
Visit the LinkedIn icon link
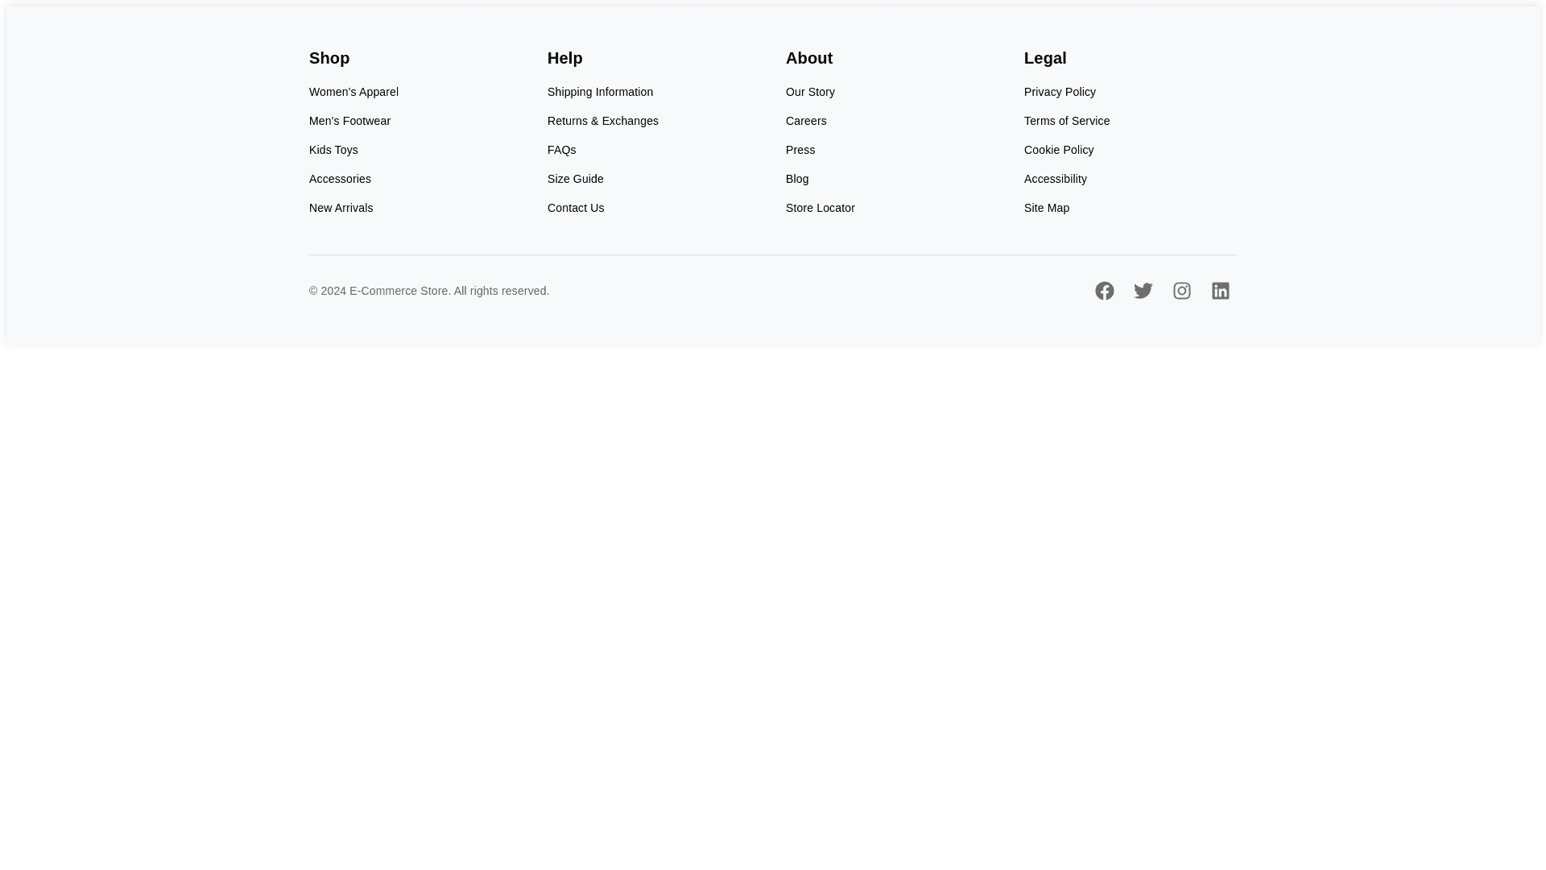1220,291
